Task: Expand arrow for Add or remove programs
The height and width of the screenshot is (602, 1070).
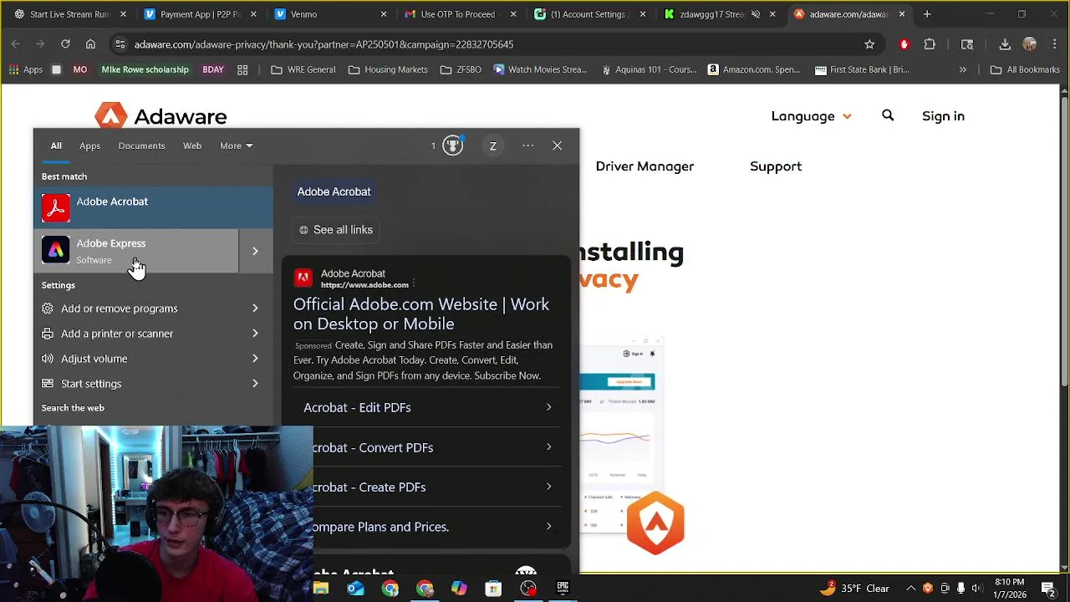Action: [255, 309]
